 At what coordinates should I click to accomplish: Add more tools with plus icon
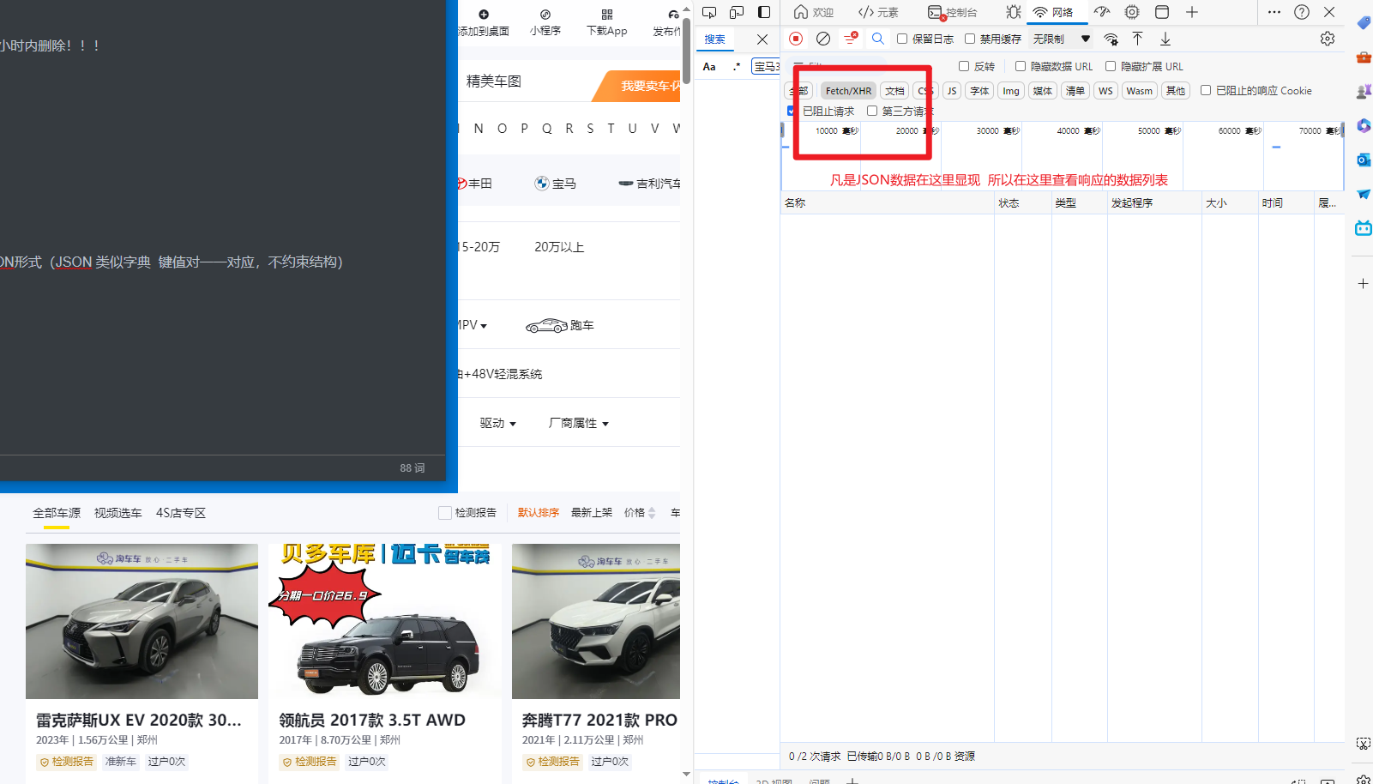point(1192,12)
